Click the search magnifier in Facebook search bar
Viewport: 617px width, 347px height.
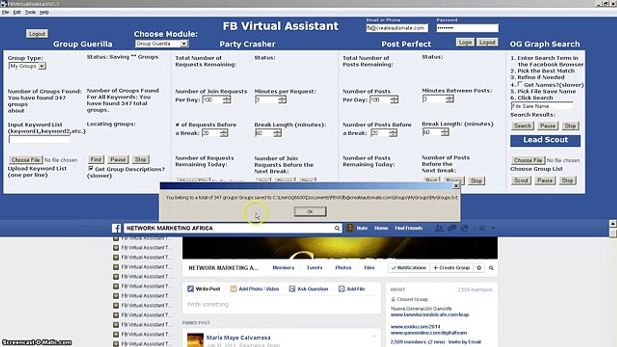coord(337,228)
